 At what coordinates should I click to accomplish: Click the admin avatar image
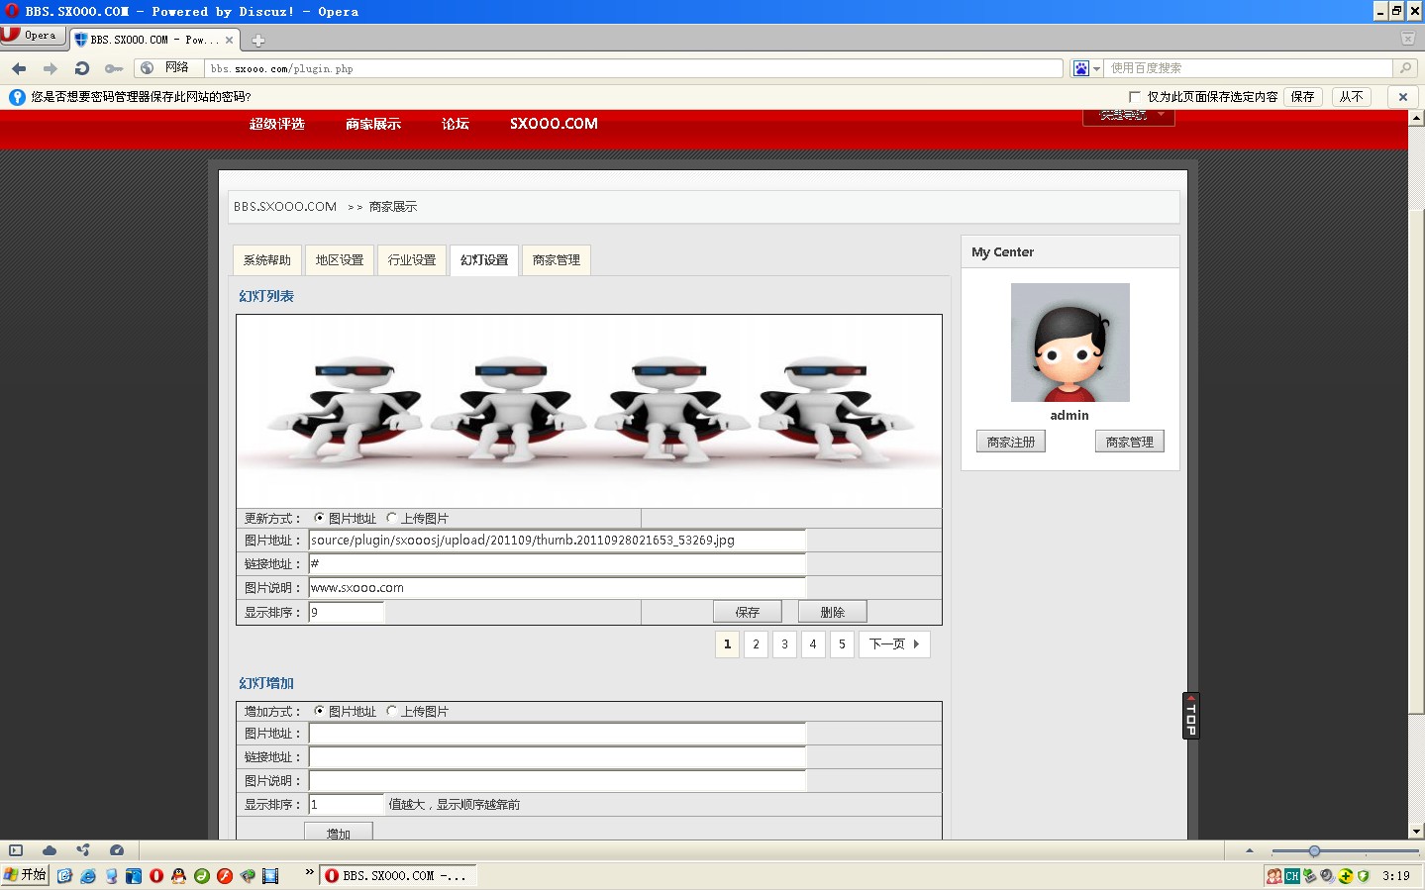click(x=1070, y=343)
